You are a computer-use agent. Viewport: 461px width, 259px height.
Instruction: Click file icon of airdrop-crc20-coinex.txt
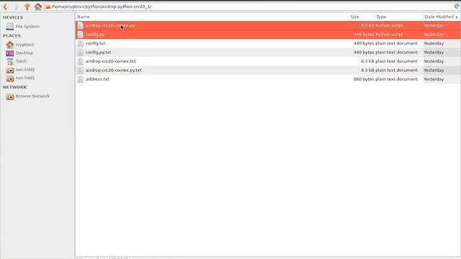click(80, 61)
